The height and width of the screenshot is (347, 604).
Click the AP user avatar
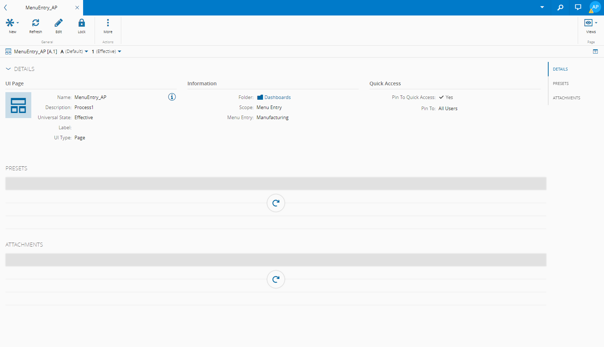[x=595, y=7]
